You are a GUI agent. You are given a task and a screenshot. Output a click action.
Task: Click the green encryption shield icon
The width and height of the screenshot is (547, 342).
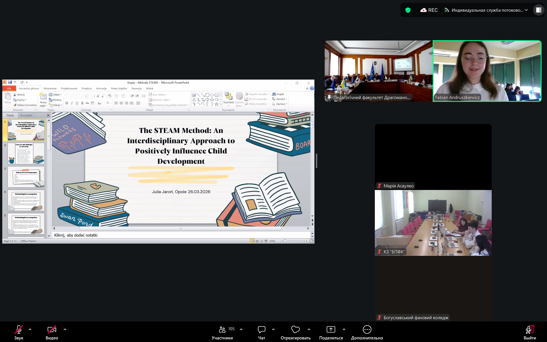[x=408, y=10]
